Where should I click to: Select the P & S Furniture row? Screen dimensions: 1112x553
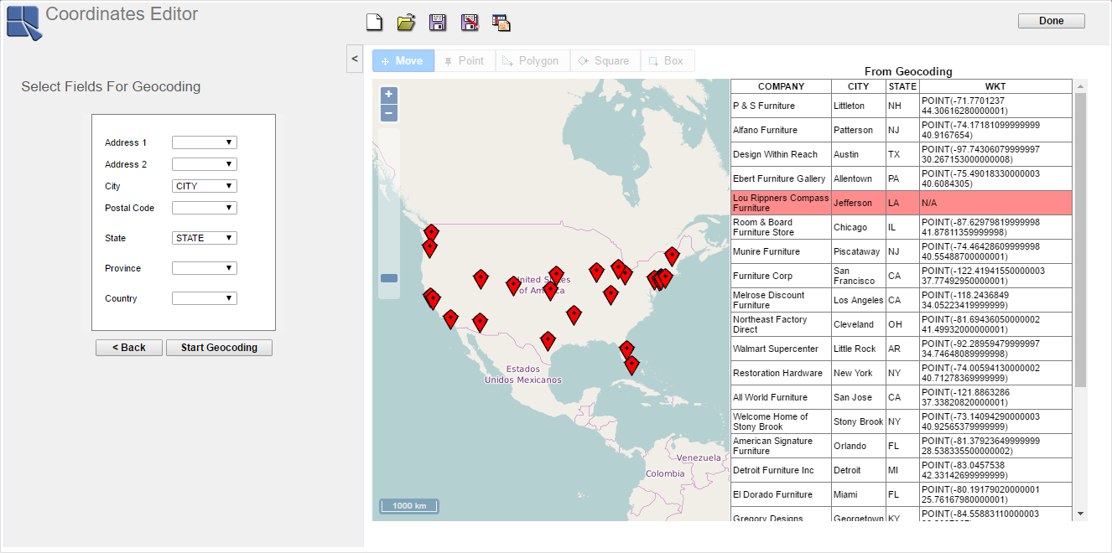pos(902,106)
